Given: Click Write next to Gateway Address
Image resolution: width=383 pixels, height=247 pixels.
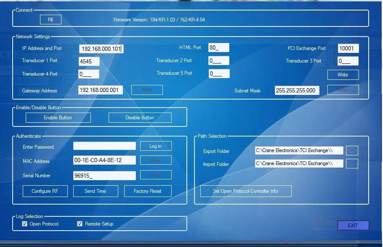Looking at the screenshot, I should click(146, 89).
